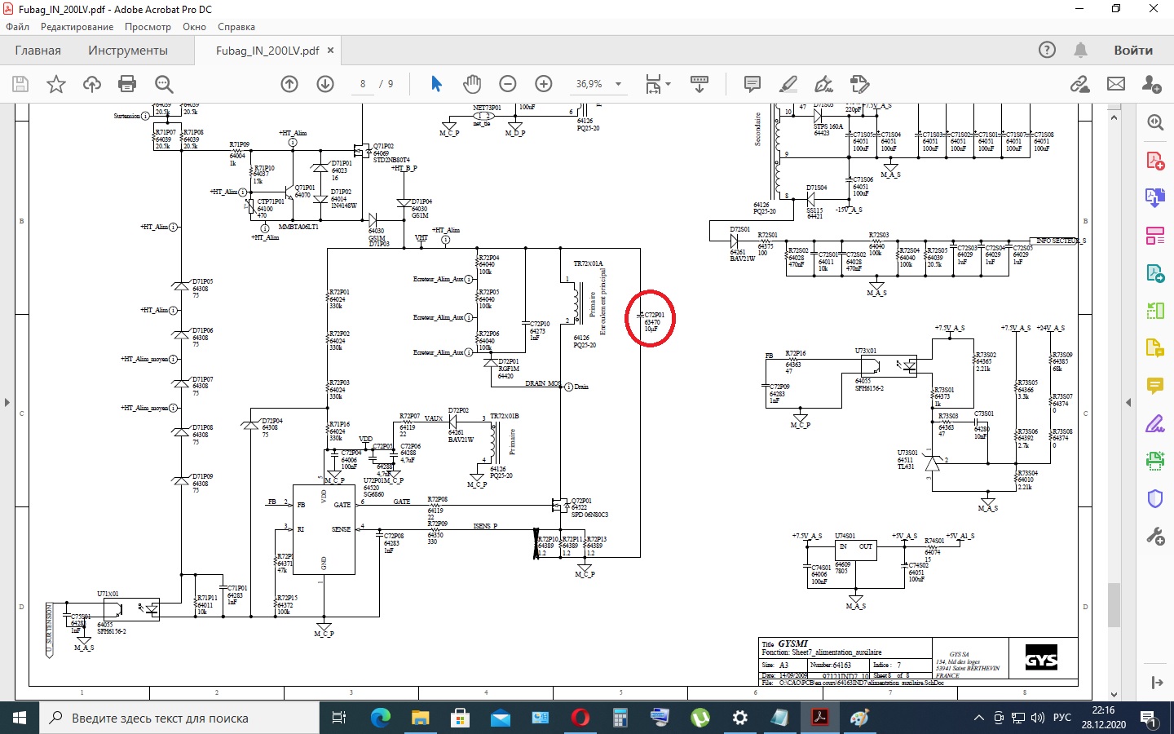Image resolution: width=1174 pixels, height=734 pixels.
Task: Open the Create PDF tool in the right pane
Action: 1155,160
